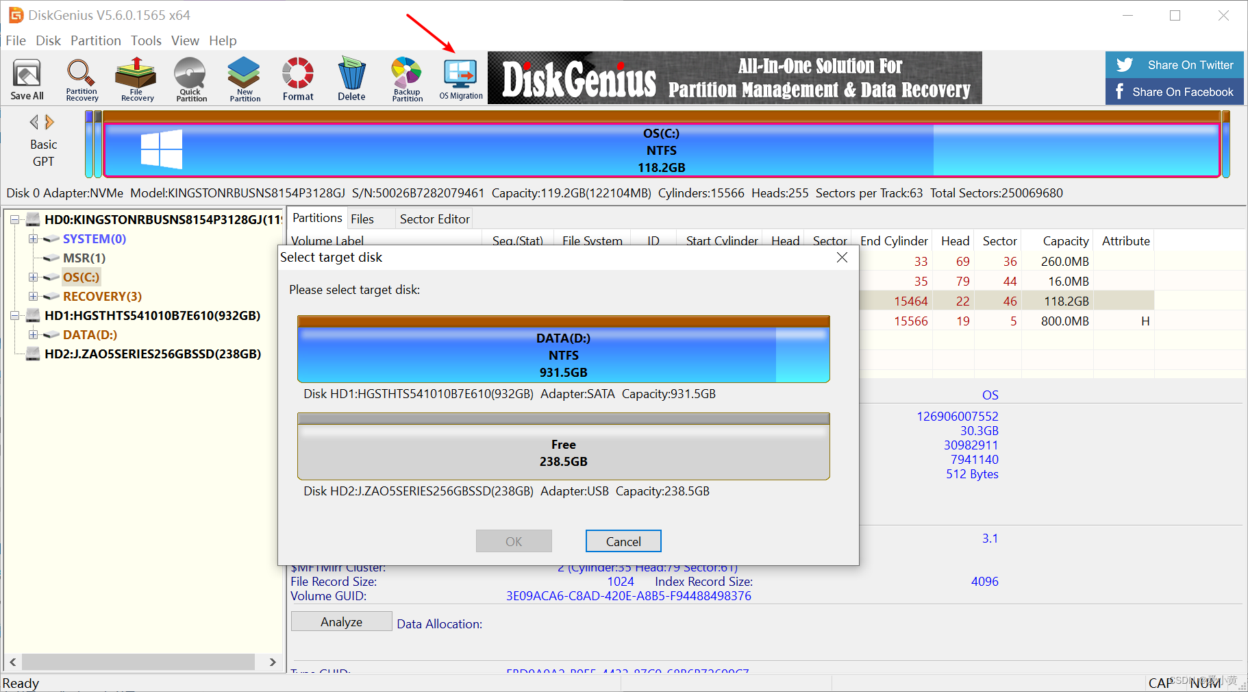The height and width of the screenshot is (692, 1248).
Task: Select the row with 800.0MB capacity
Action: [1007, 321]
